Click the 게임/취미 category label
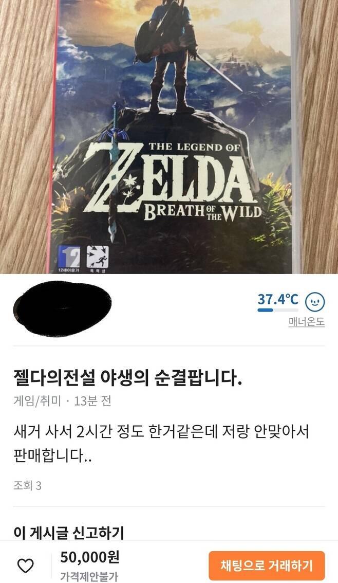This screenshot has width=338, height=583. 37,401
